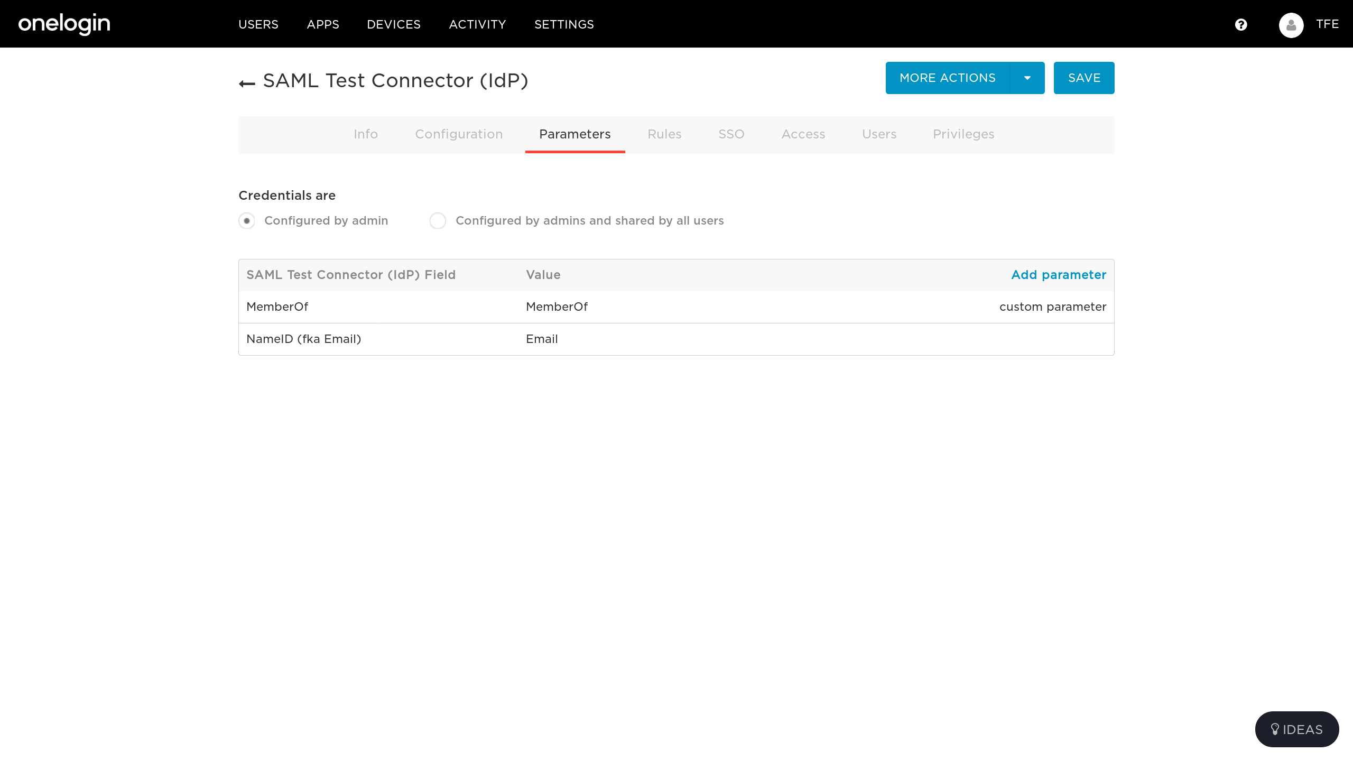This screenshot has width=1353, height=761.
Task: Switch to the SSO tab
Action: click(x=731, y=134)
